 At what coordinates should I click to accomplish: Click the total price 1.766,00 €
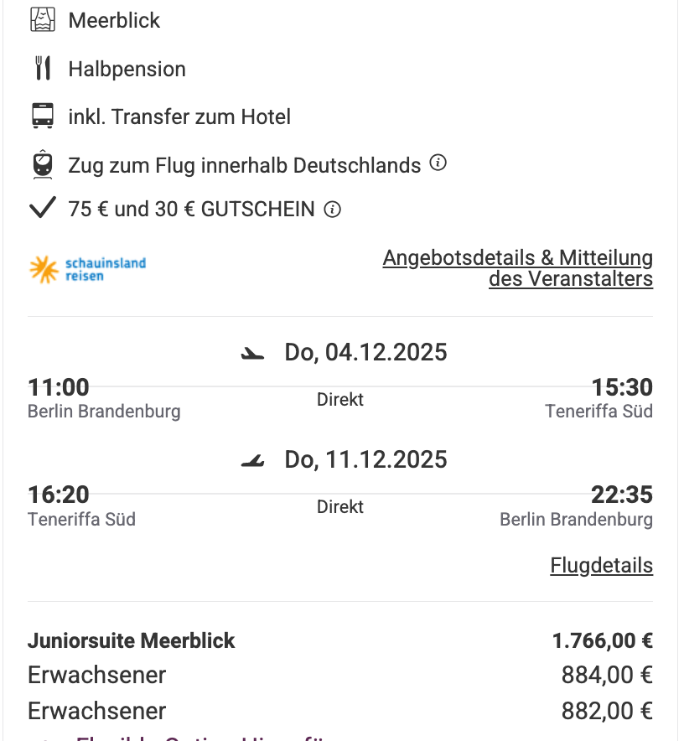coord(602,641)
